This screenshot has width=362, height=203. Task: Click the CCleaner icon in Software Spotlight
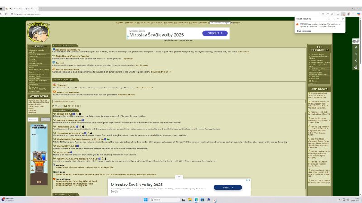[54, 84]
